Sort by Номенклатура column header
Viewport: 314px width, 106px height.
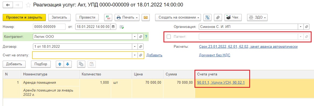50,74
